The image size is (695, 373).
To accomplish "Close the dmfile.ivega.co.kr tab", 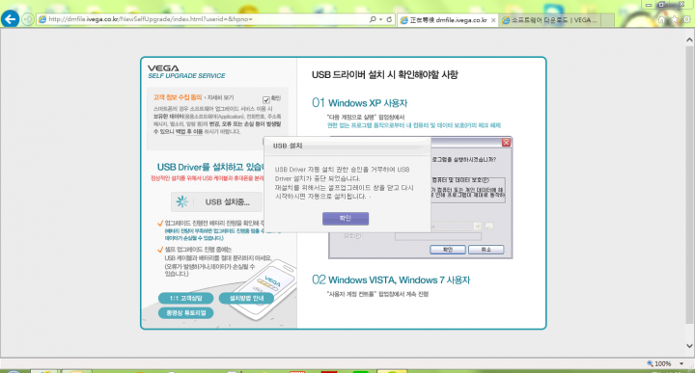I will click(x=493, y=20).
